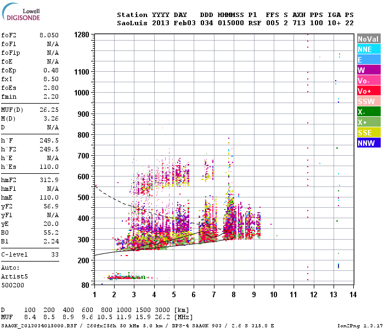Screen dimensions: 384x329
Task: Click the foF2 value 8.050
Action: click(49, 35)
